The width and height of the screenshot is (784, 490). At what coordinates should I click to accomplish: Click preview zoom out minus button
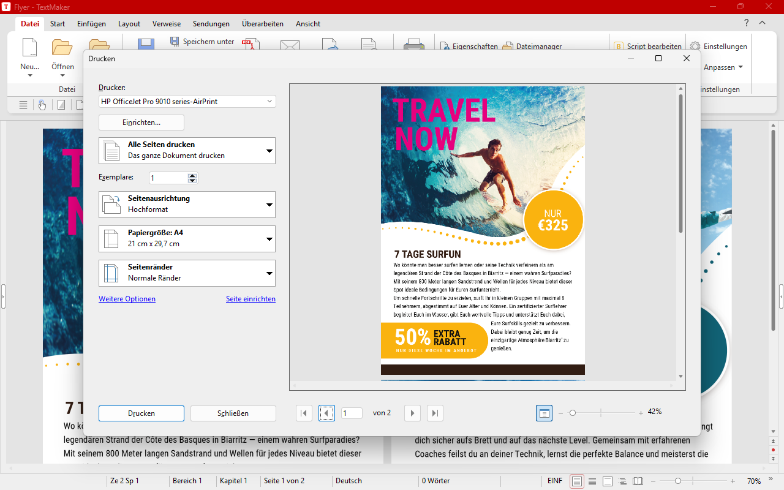tap(560, 413)
